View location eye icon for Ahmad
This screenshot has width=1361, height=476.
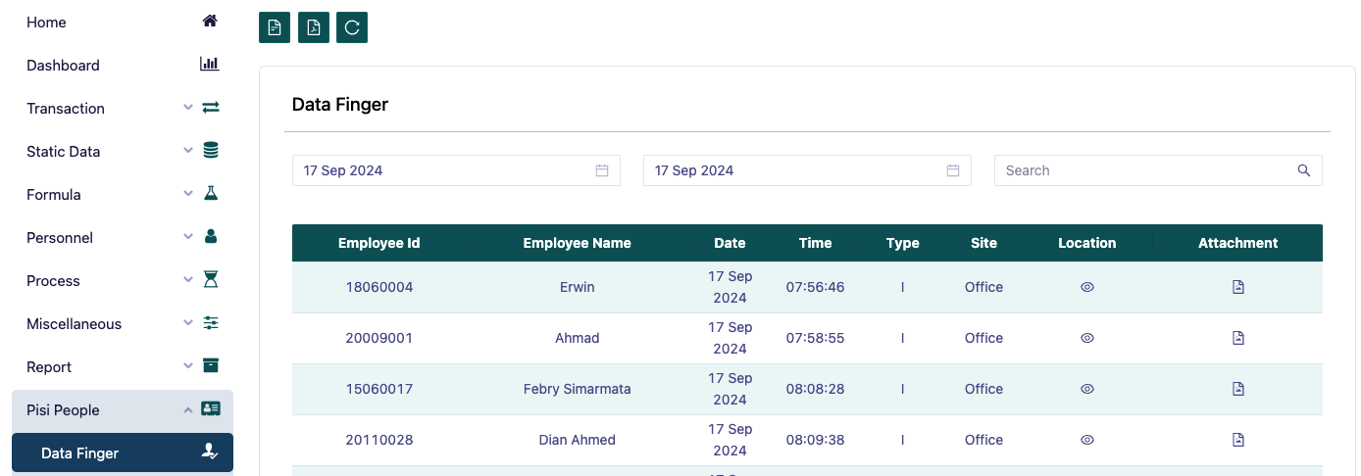[1086, 338]
